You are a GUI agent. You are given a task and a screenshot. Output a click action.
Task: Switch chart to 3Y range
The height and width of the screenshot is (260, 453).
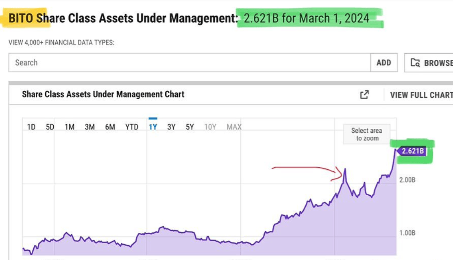[x=171, y=127]
